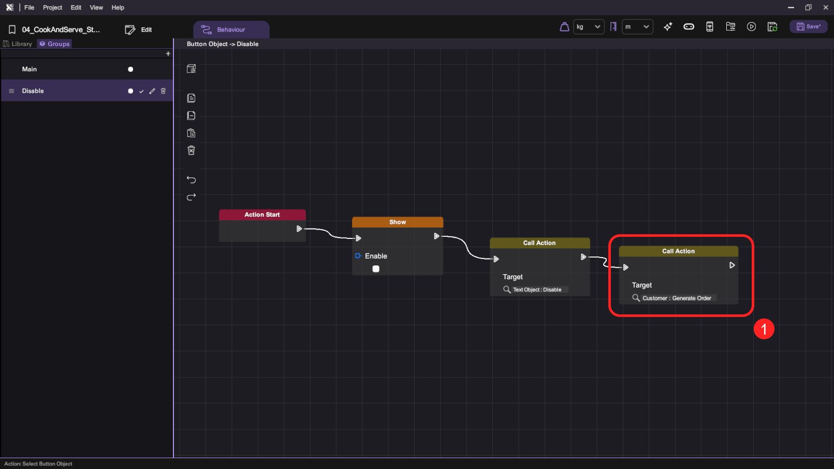The width and height of the screenshot is (834, 469).
Task: Delete the Disable group with its trash icon
Action: coord(163,91)
